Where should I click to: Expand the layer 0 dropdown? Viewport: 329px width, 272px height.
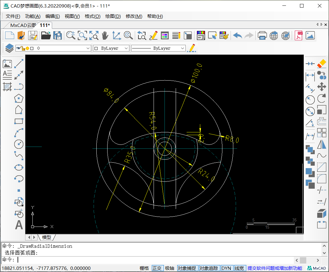coord(88,48)
